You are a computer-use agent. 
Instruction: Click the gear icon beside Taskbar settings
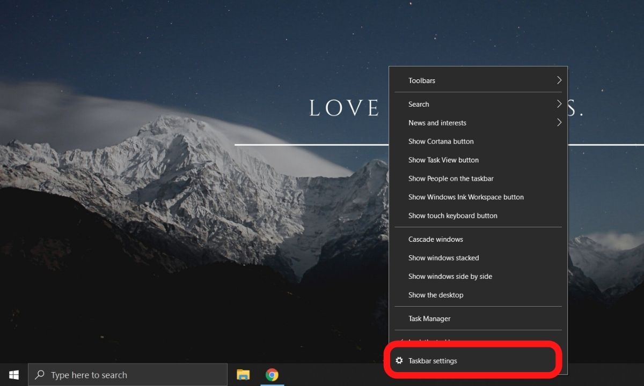coord(399,361)
